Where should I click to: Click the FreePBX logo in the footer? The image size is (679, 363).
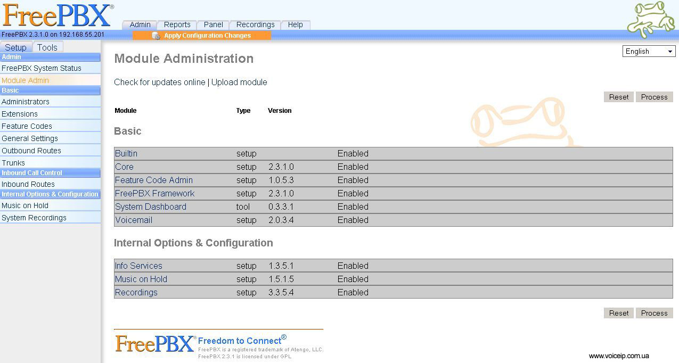[x=156, y=343]
